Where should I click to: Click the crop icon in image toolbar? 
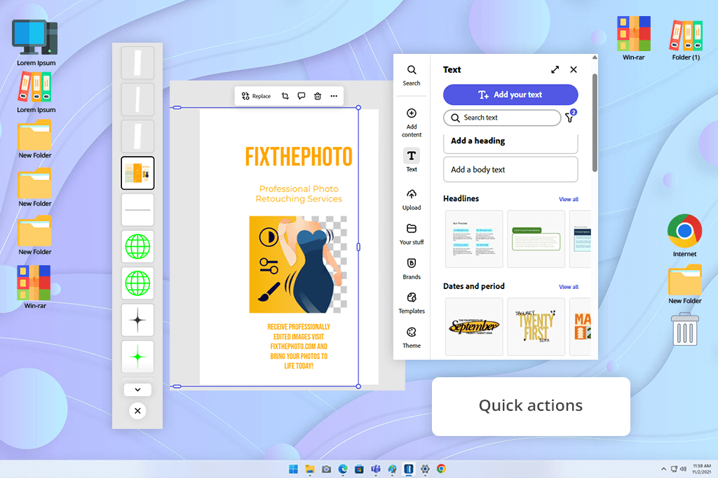click(x=285, y=96)
